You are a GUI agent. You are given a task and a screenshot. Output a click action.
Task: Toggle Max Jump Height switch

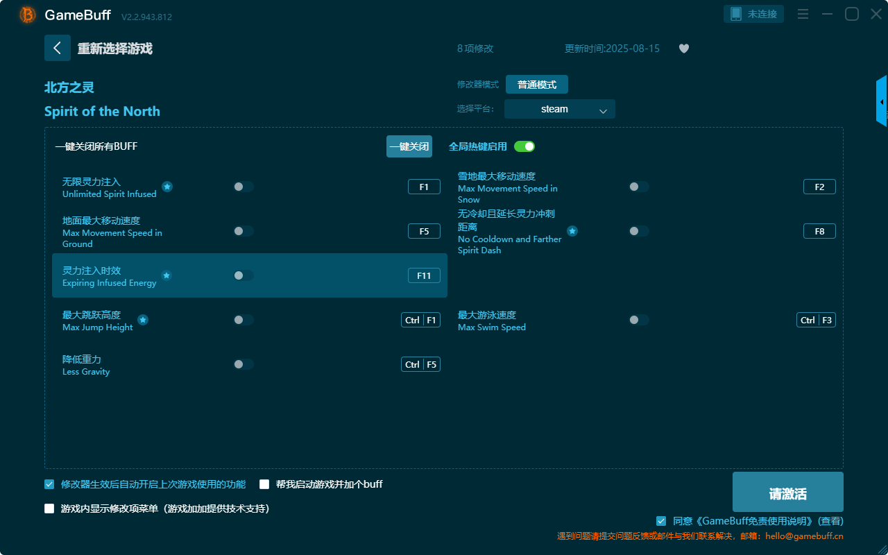pos(244,320)
